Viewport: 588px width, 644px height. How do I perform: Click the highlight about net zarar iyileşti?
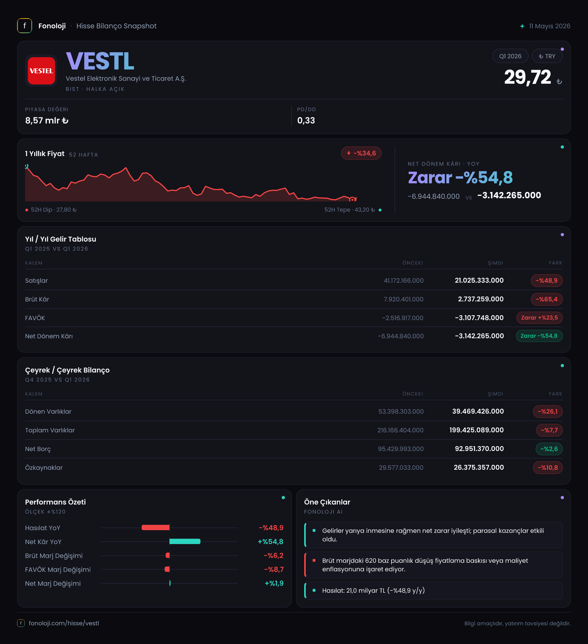point(433,535)
